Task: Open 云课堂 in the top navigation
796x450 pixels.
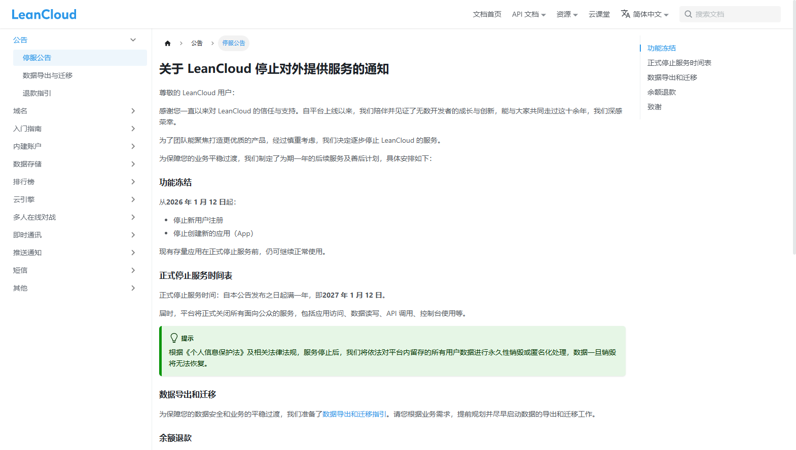Action: click(x=599, y=14)
